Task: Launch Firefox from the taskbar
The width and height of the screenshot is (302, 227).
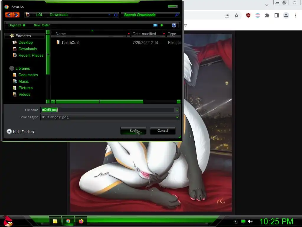Action: (x=81, y=221)
